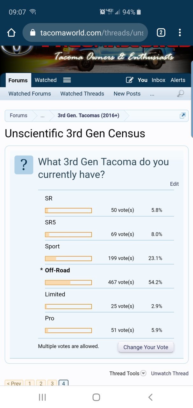The height and width of the screenshot is (408, 193).
Task: Go to page 3 of the thread
Action: (52, 383)
